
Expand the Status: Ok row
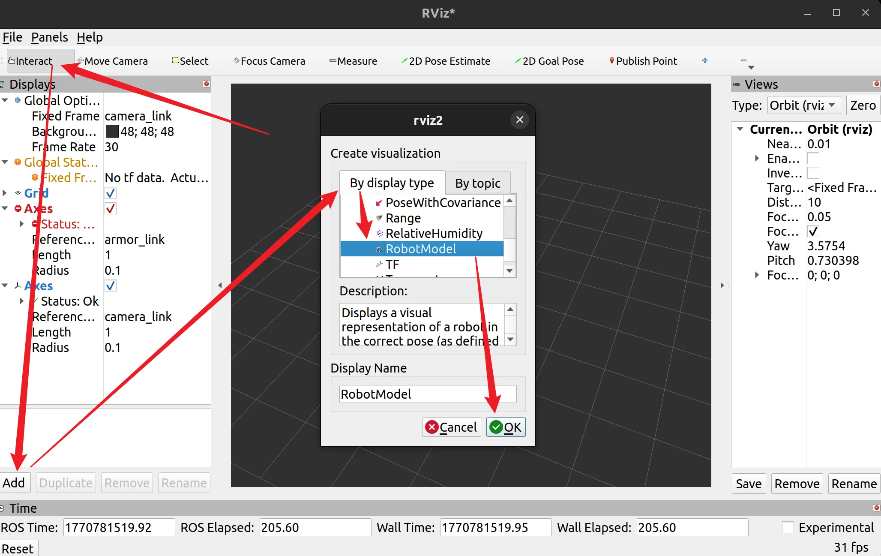(21, 301)
